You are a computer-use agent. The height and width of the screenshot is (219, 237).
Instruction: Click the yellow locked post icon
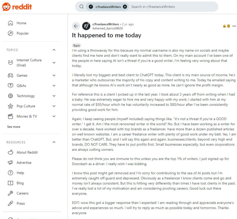224,26
